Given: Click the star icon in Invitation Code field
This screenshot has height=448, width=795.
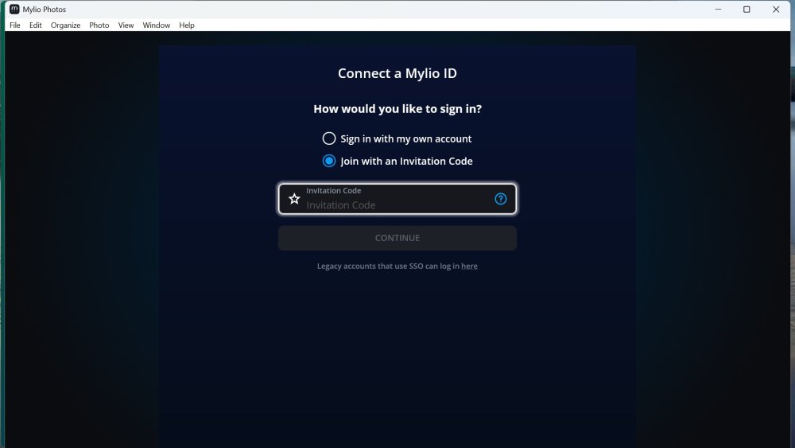Looking at the screenshot, I should pyautogui.click(x=294, y=199).
